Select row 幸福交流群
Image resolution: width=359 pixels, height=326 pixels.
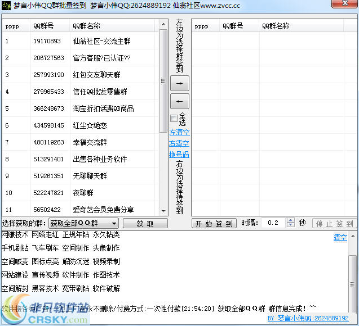point(80,142)
